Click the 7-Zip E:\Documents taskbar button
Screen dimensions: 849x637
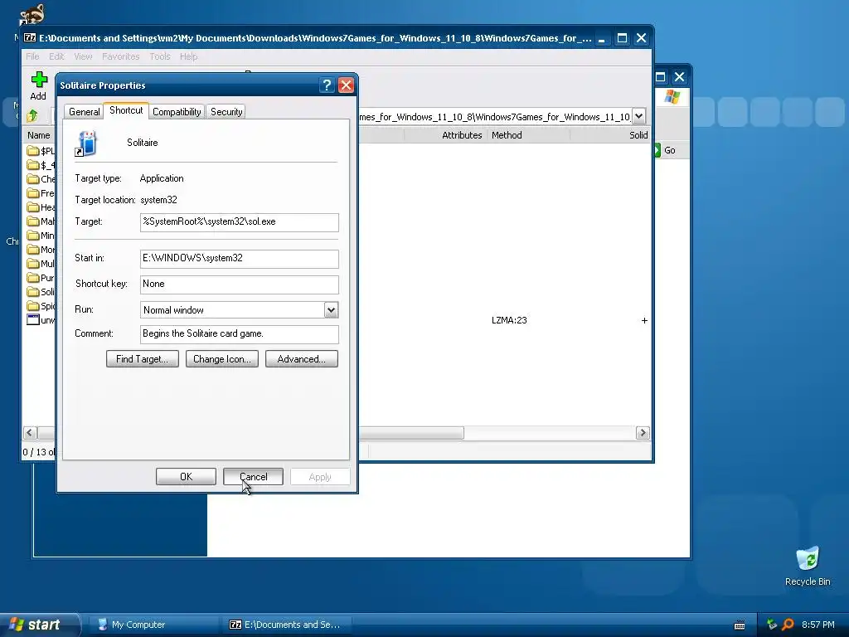289,625
